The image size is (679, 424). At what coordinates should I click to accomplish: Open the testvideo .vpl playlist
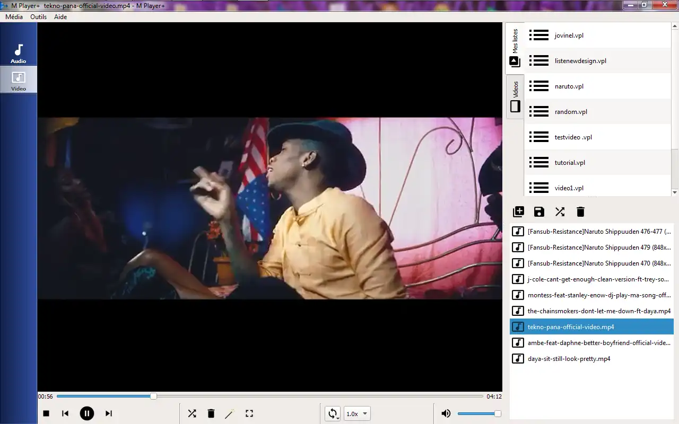click(598, 137)
